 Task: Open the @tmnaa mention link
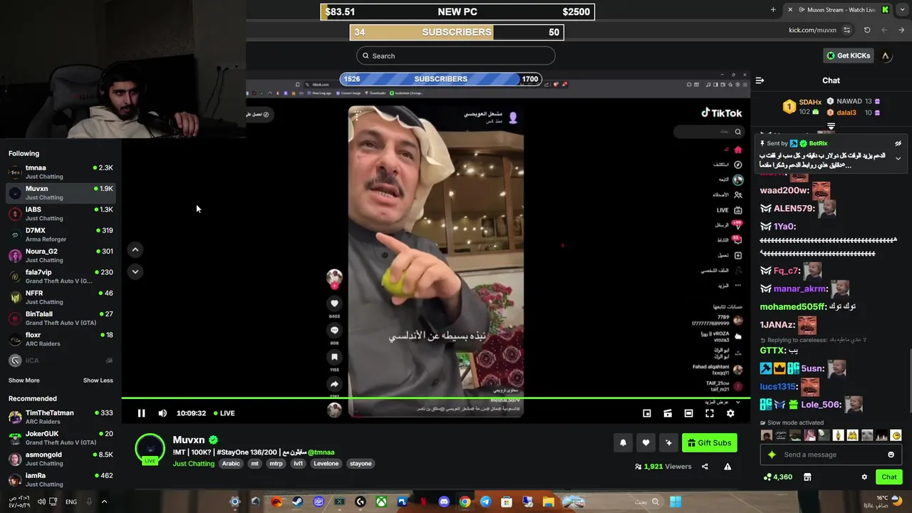(x=321, y=452)
